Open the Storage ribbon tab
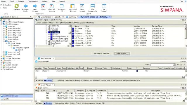The width and height of the screenshot is (187, 105). click(x=21, y=1)
